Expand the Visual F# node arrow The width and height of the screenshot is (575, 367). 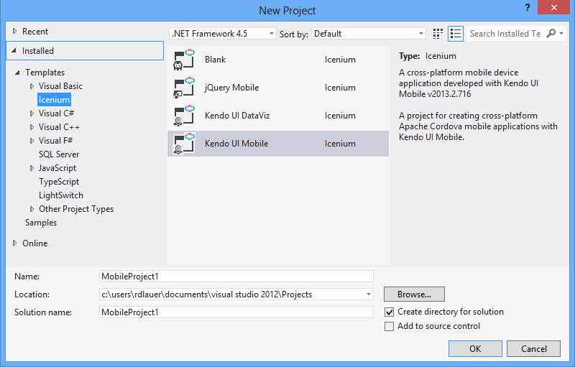[x=32, y=141]
